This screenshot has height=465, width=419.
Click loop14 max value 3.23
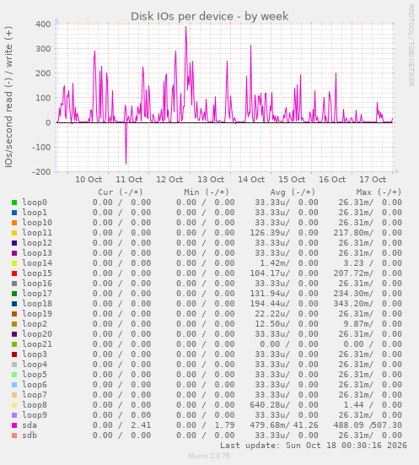[353, 263]
